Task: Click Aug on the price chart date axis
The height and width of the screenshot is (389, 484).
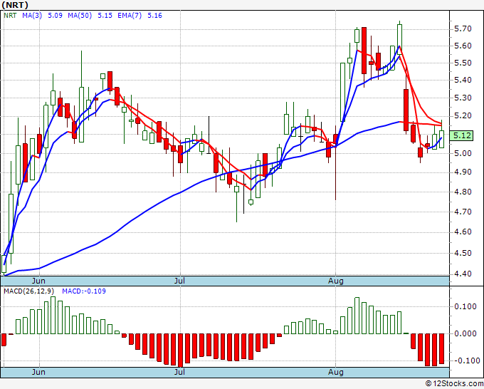Action: pos(335,281)
